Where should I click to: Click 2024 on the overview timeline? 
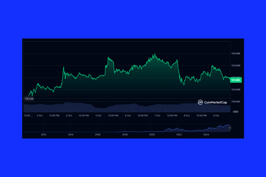pos(206,135)
